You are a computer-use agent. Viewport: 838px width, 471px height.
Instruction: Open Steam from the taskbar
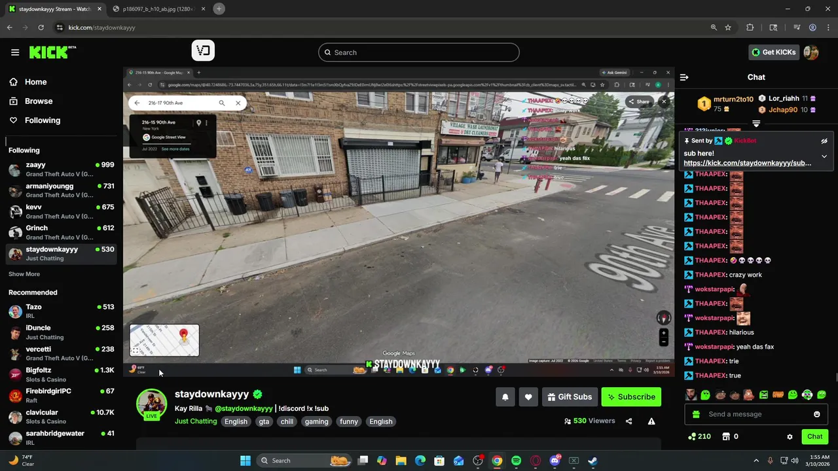[592, 461]
